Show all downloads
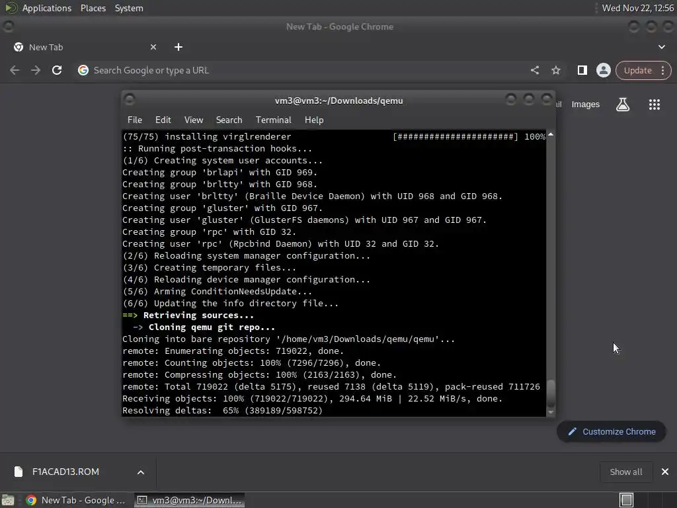Image resolution: width=677 pixels, height=508 pixels. pos(625,472)
